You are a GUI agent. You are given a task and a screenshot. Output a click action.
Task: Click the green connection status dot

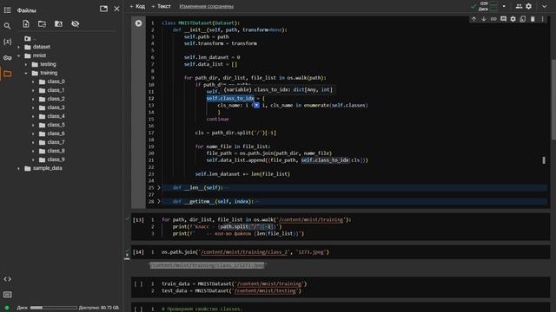[x=7, y=308]
